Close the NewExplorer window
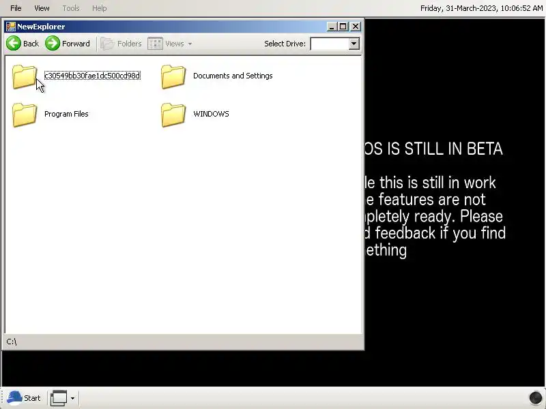Screen dimensions: 546x409 click(x=356, y=27)
